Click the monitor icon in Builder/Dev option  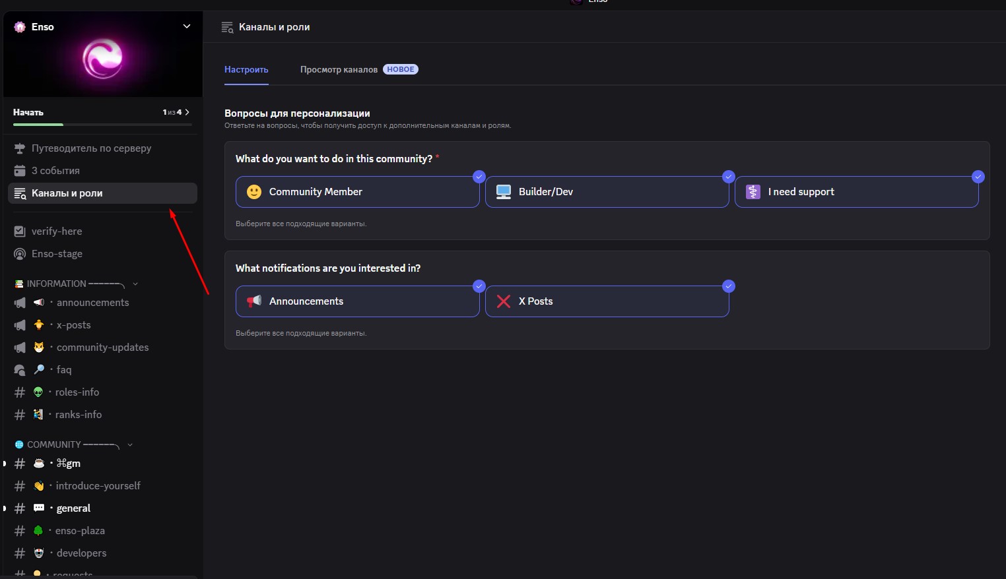click(x=504, y=192)
